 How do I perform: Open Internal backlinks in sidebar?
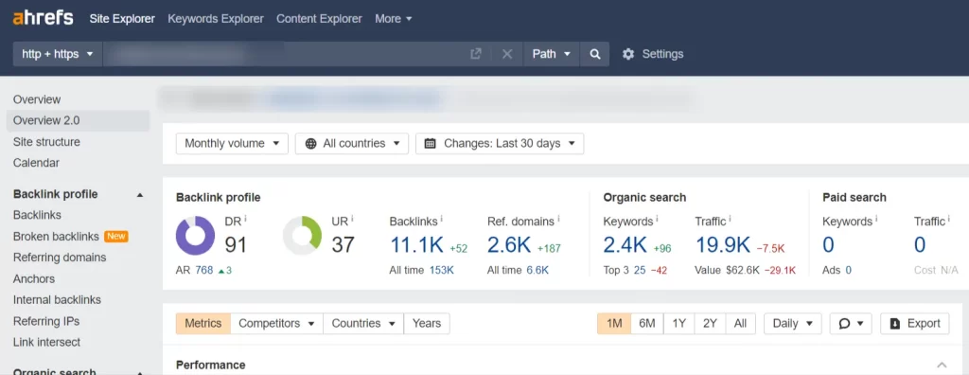coord(57,300)
